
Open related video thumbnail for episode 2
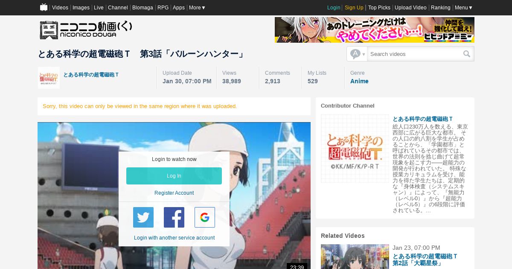(x=355, y=257)
